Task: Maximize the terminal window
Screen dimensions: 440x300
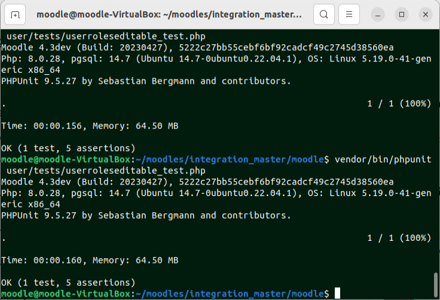Action: [x=402, y=14]
